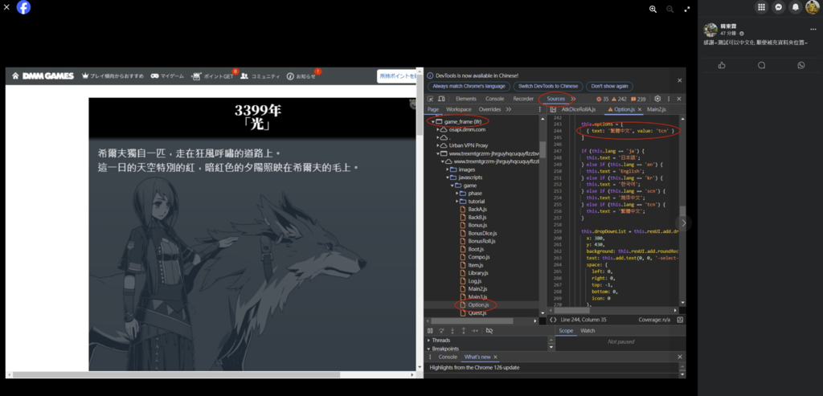Open コミュニティ in DMM navigation
Screen dimensions: 823x396
click(x=260, y=76)
